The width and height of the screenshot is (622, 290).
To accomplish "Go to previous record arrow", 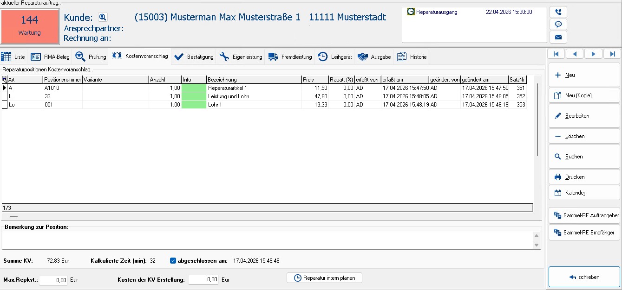I will pyautogui.click(x=575, y=54).
